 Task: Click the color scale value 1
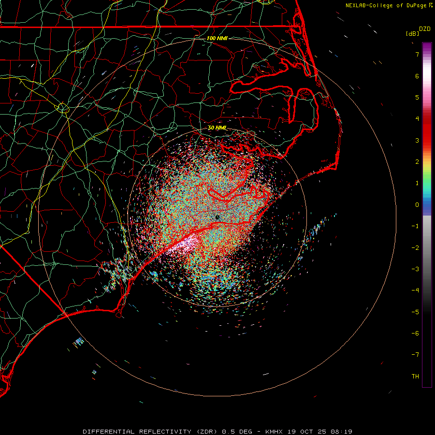click(417, 183)
